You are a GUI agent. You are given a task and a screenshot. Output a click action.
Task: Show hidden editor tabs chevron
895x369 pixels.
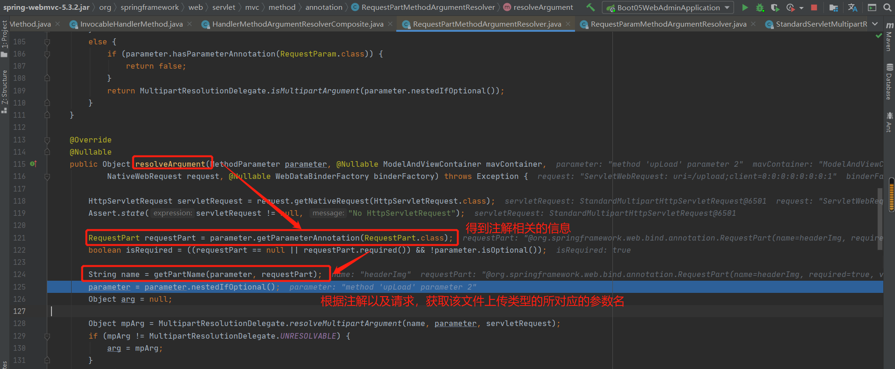click(875, 24)
